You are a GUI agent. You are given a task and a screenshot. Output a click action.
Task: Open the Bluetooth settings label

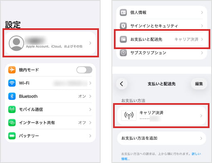click(x=28, y=96)
